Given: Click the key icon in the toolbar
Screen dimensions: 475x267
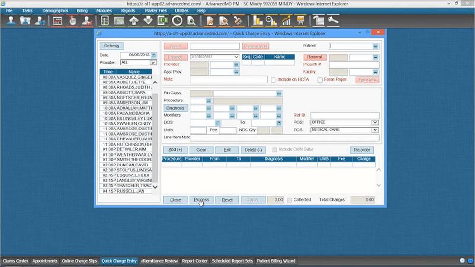Looking at the screenshot, I should coord(332,20).
